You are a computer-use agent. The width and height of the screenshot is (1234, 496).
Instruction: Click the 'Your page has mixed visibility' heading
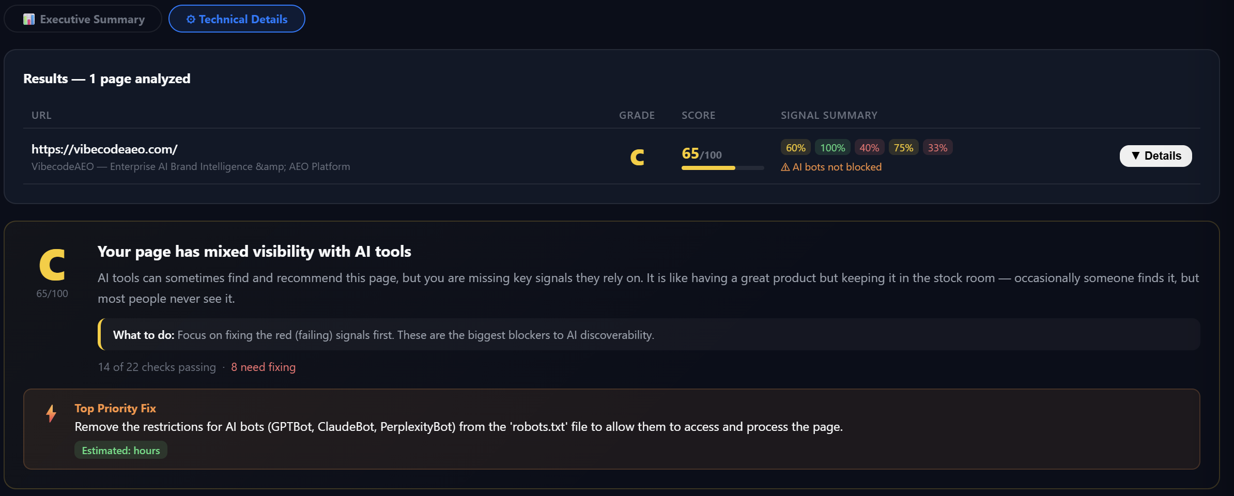pyautogui.click(x=254, y=252)
